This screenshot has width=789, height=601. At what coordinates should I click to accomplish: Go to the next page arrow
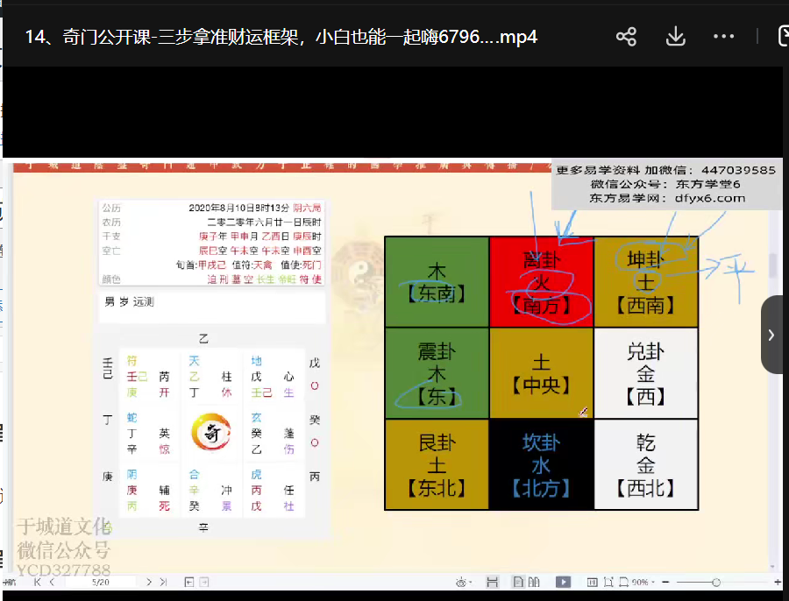(x=149, y=582)
